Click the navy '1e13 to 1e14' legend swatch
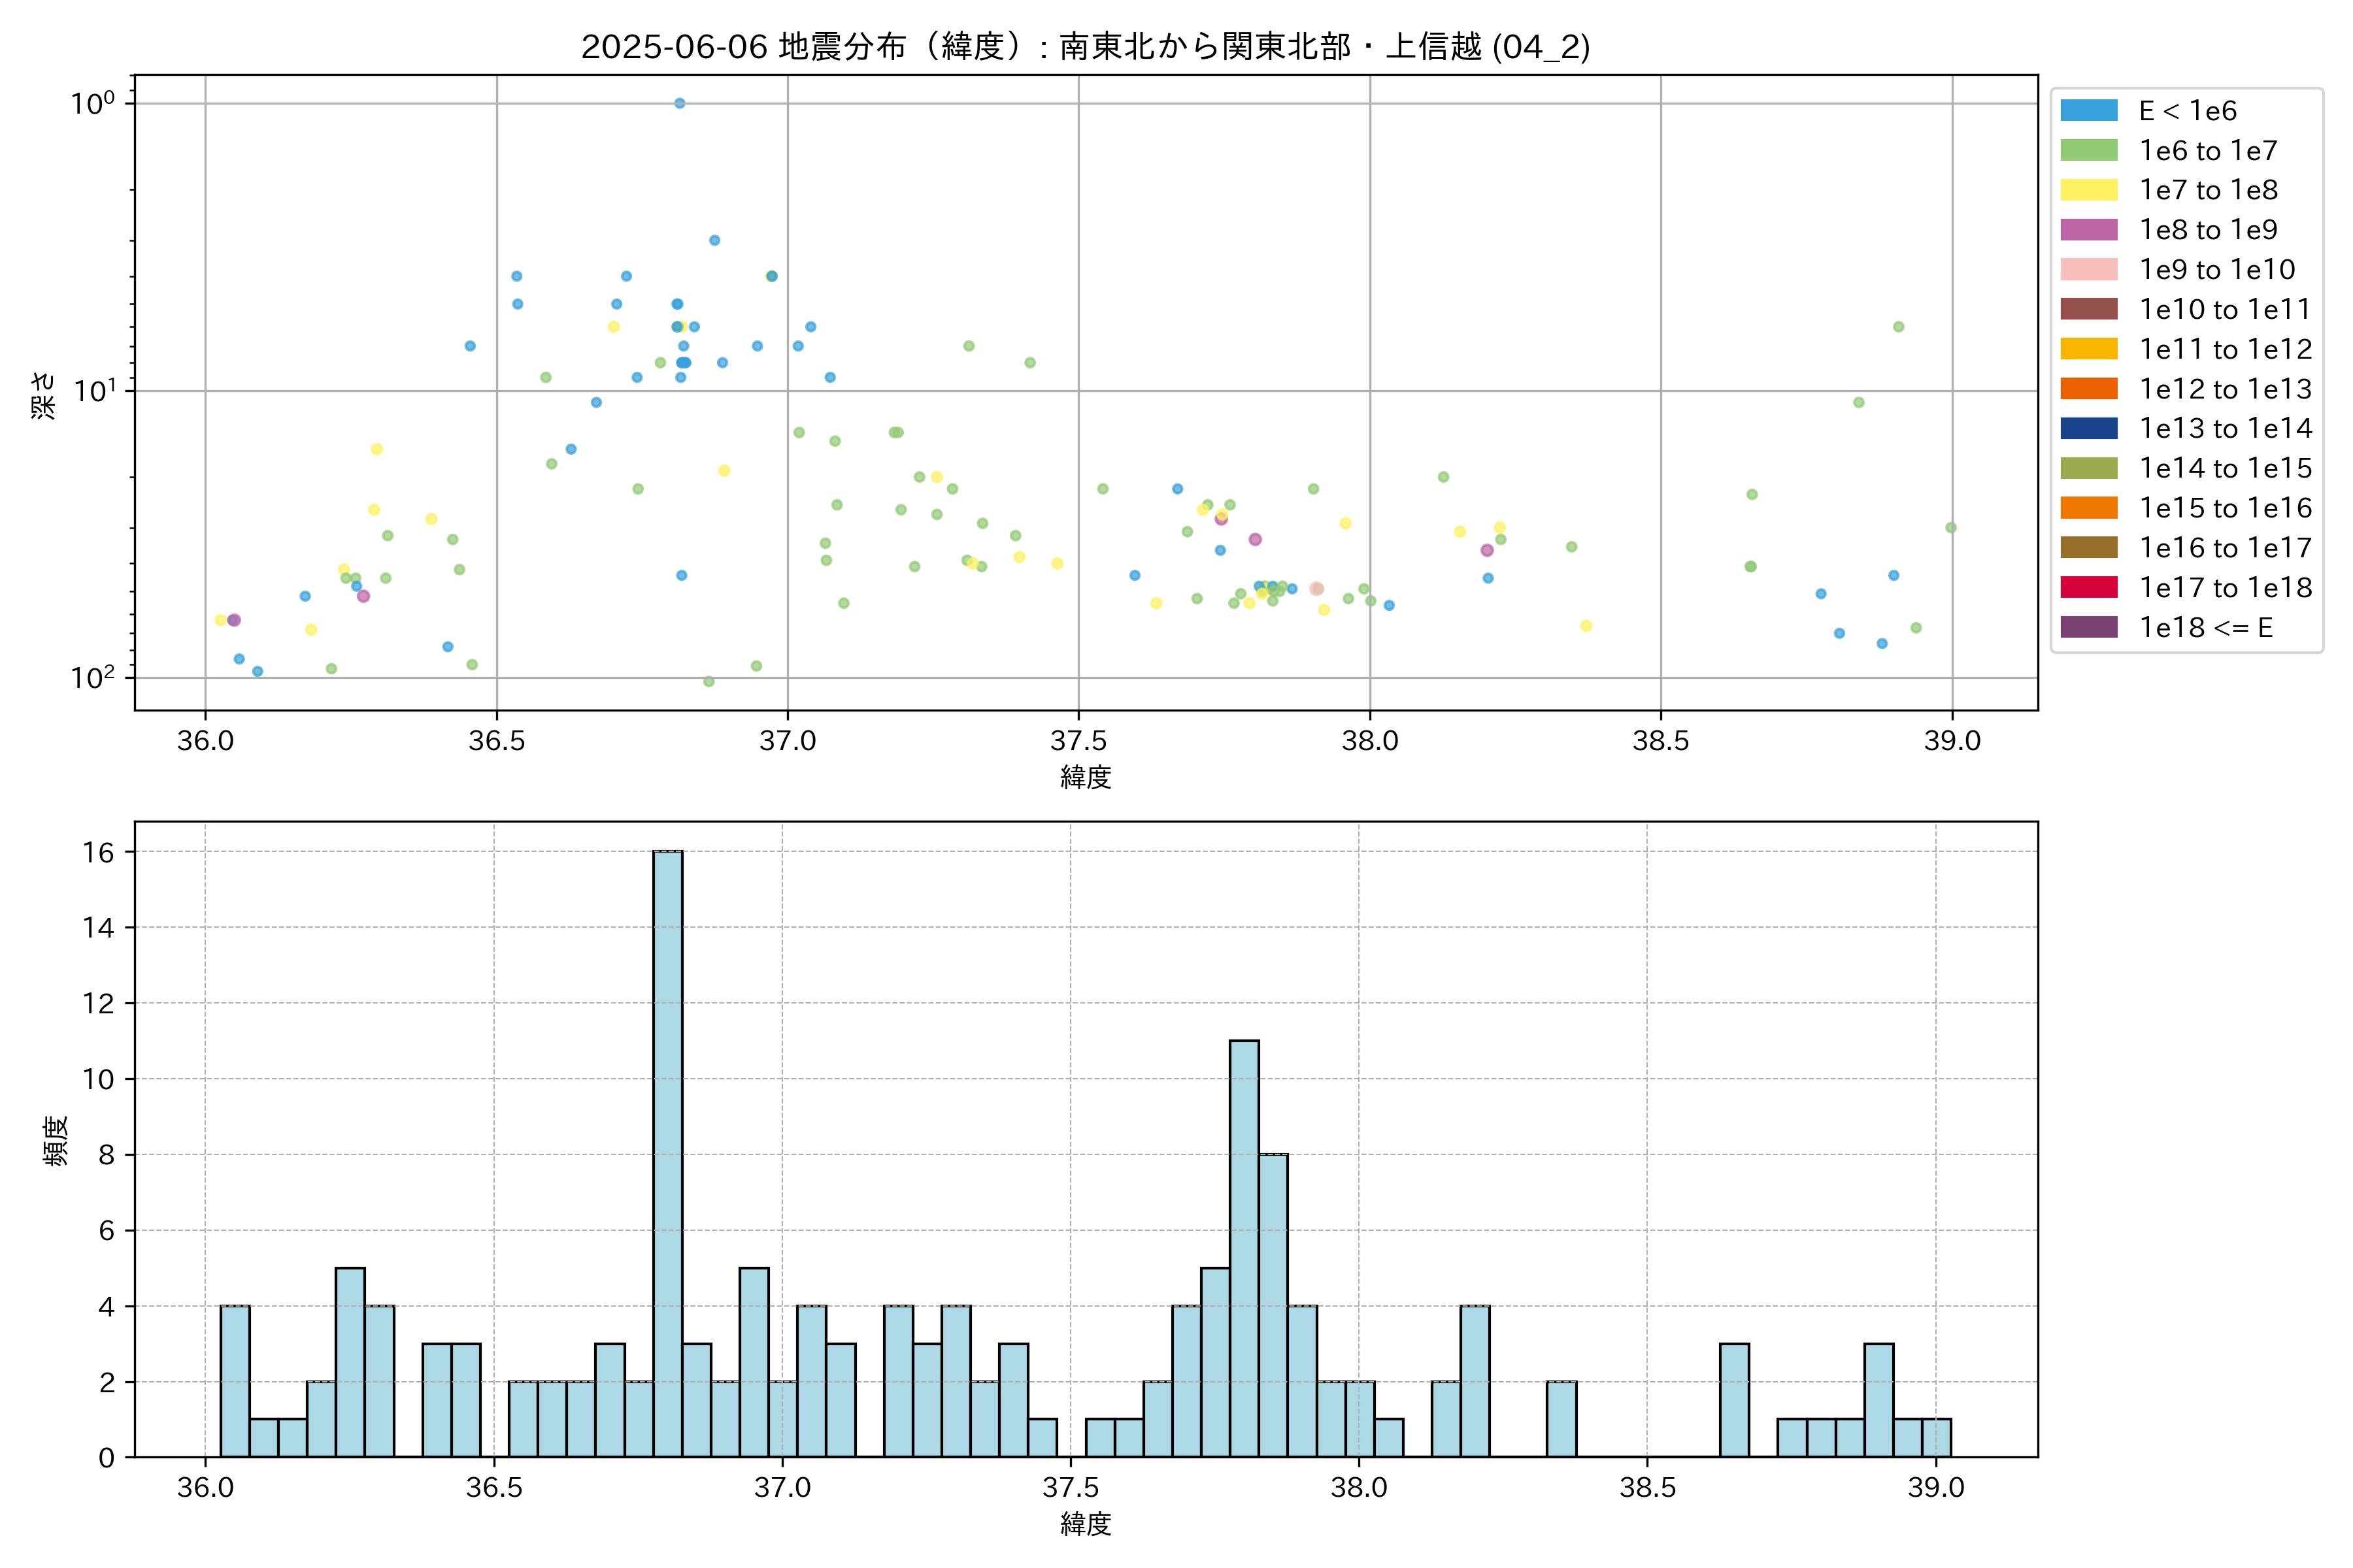Viewport: 2353px width, 1568px height. tap(2089, 428)
